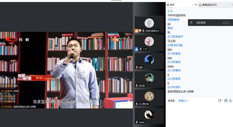
Task: Open the file send folder icon
Action: 220,101
